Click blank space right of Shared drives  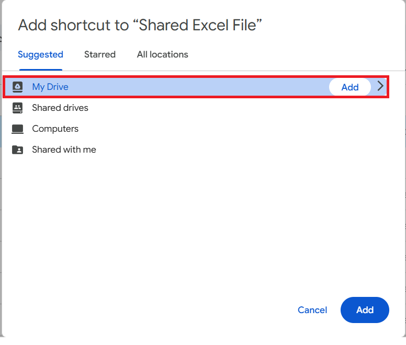(235, 108)
